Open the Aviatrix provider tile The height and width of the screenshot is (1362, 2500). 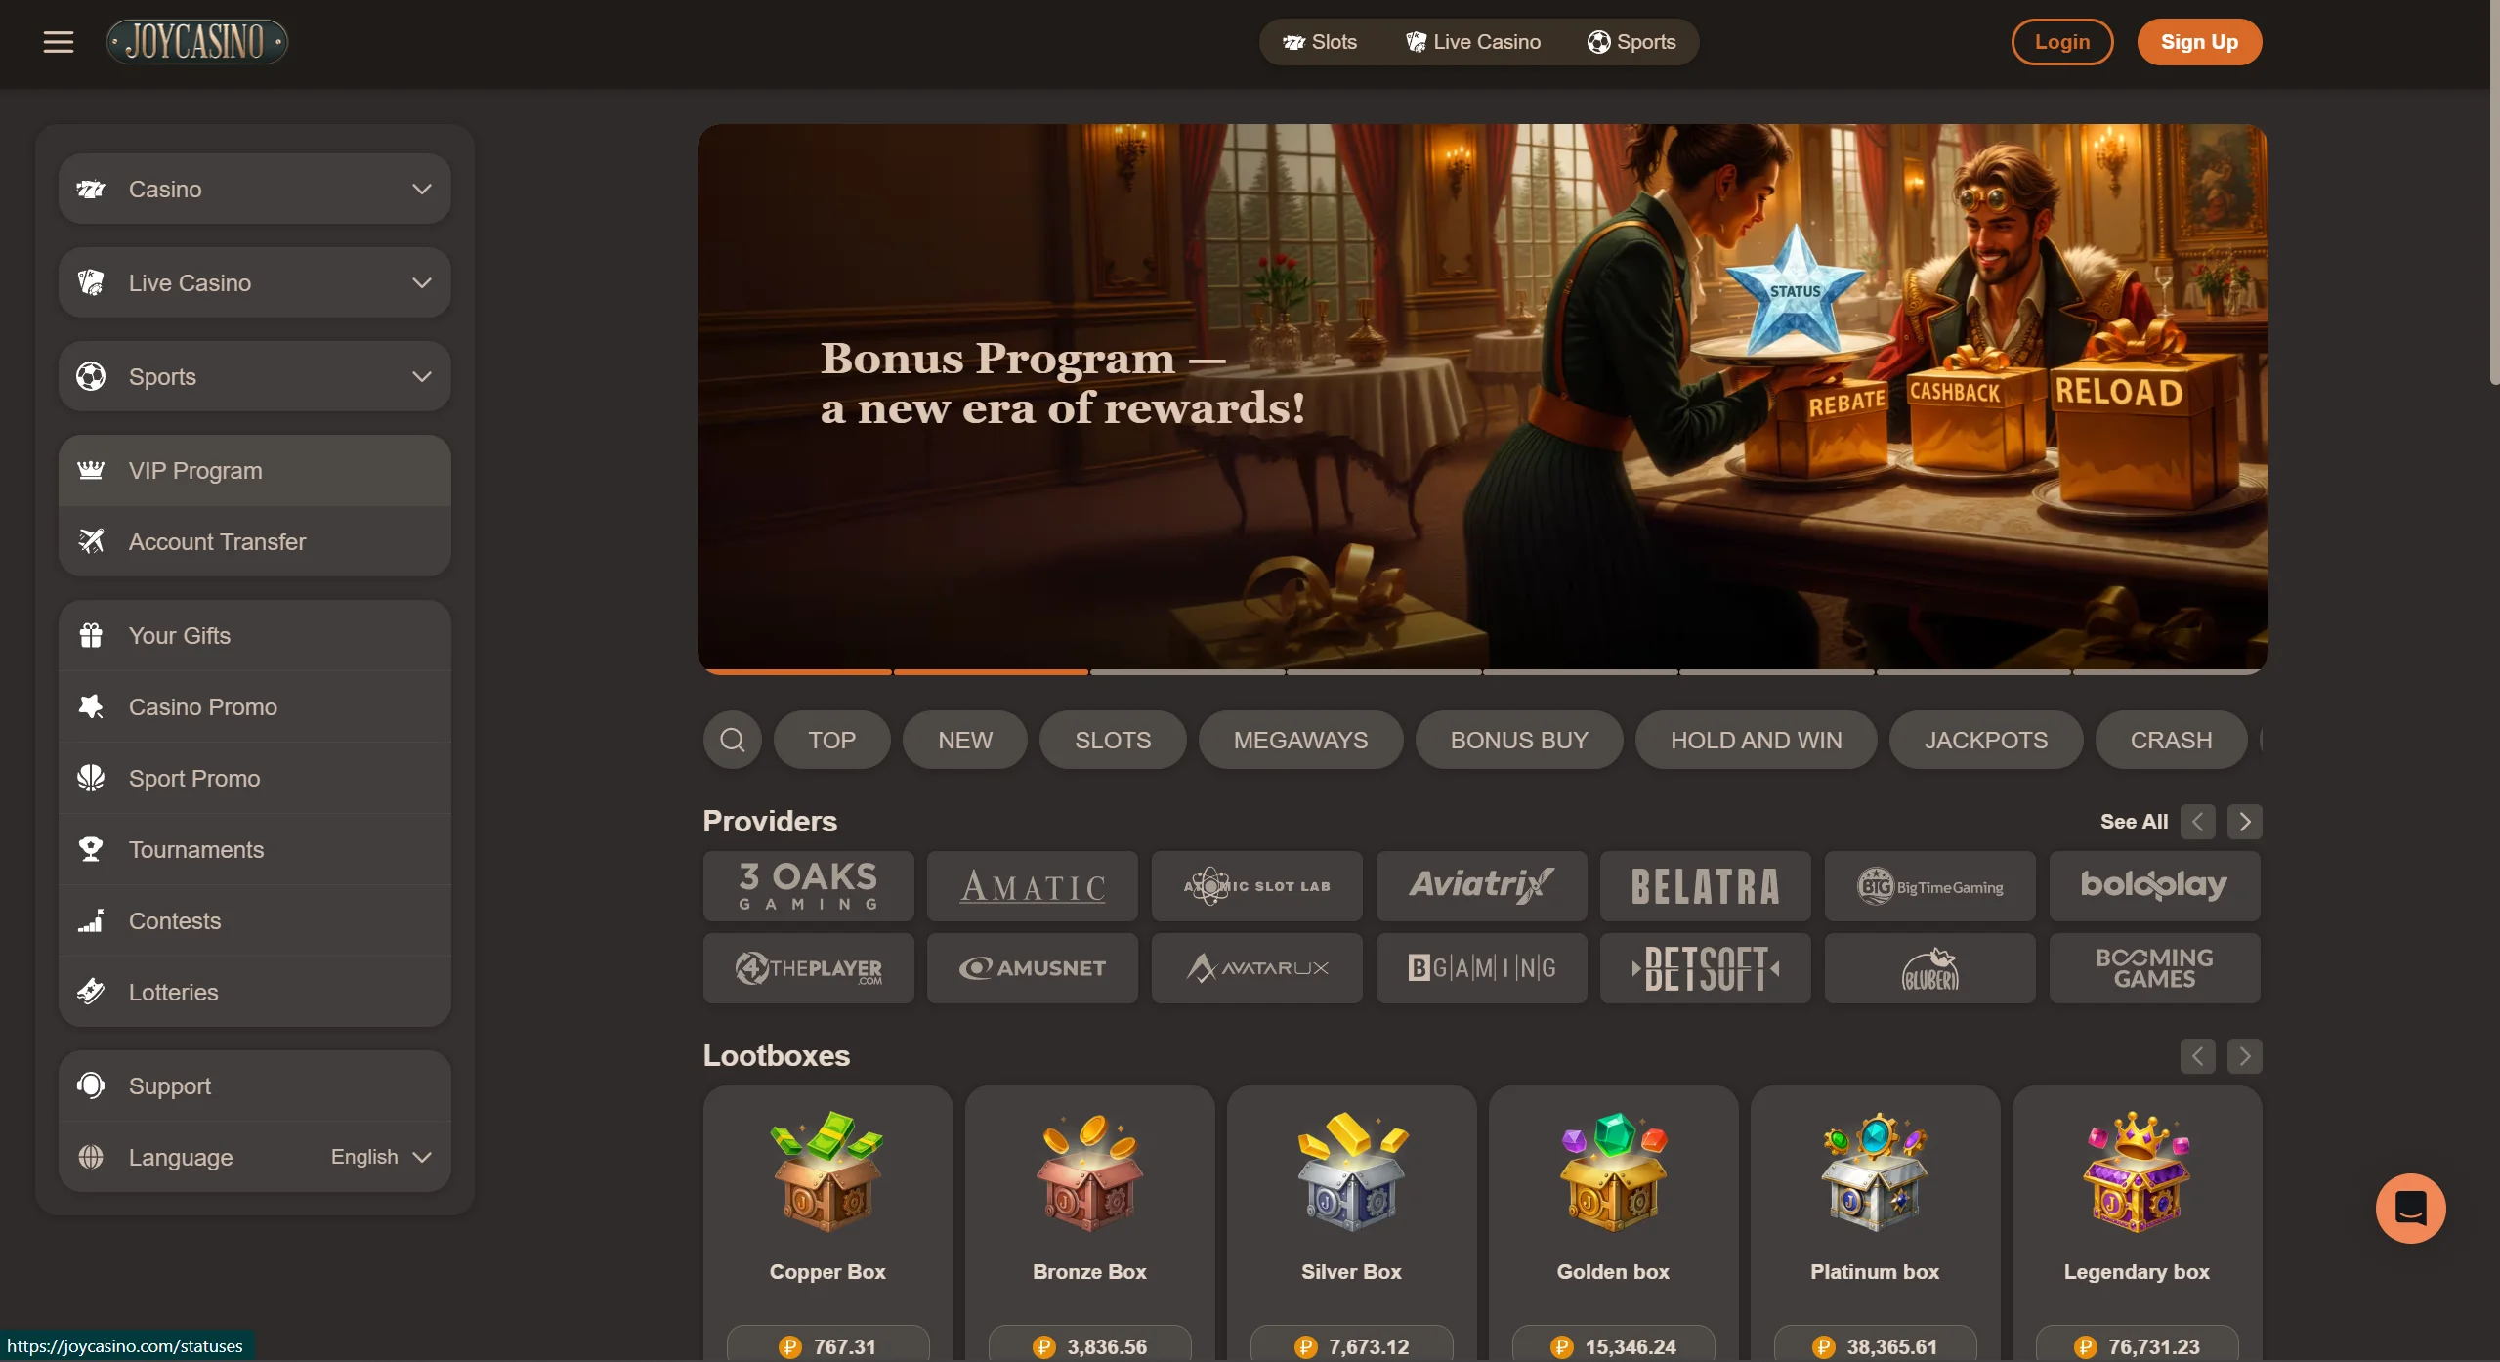coord(1481,885)
